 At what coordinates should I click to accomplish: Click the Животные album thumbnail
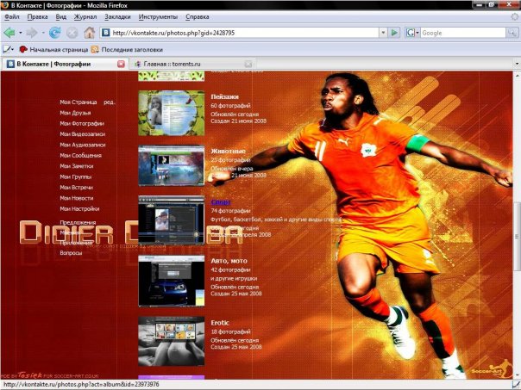(x=171, y=165)
